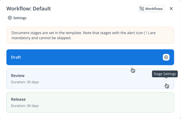Click the document stages info banner
This screenshot has height=119, width=181.
pyautogui.click(x=90, y=35)
